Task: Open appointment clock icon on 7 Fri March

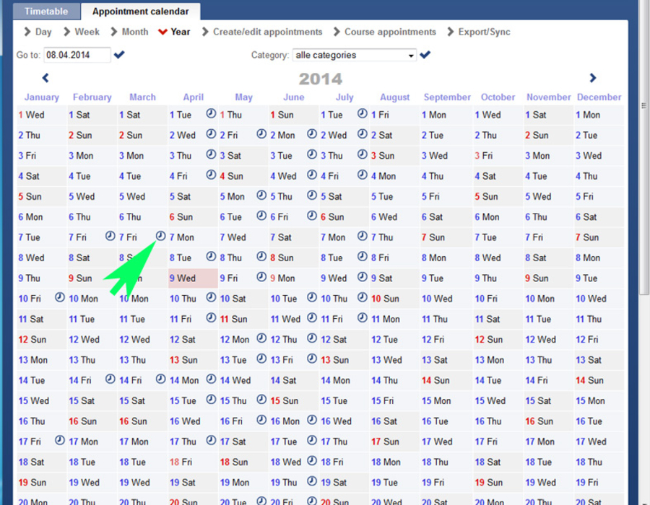Action: coord(160,236)
